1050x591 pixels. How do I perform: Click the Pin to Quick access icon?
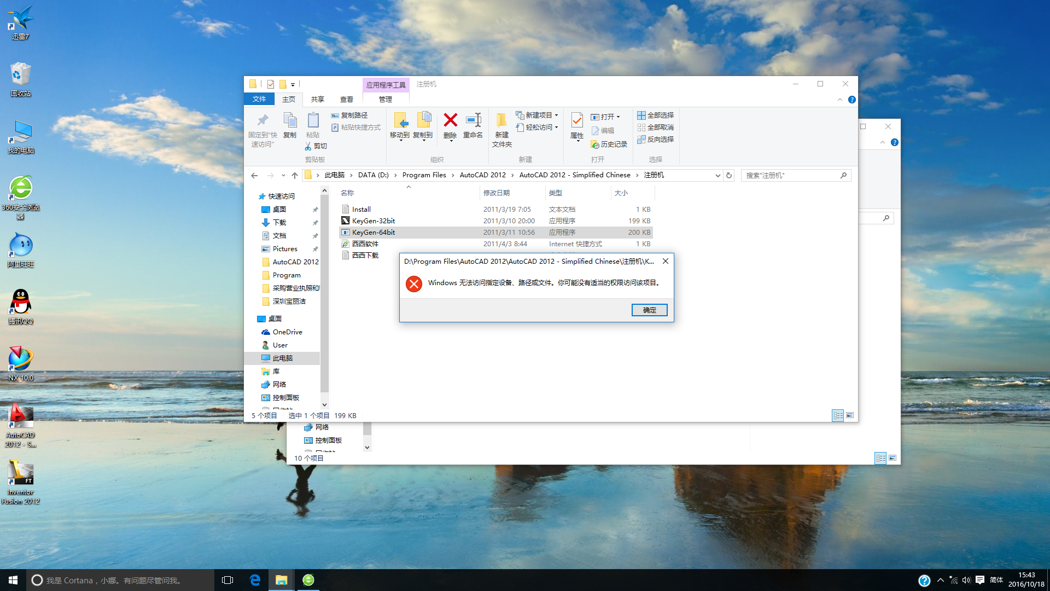262,120
